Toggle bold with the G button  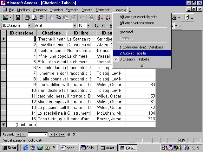tap(96, 26)
